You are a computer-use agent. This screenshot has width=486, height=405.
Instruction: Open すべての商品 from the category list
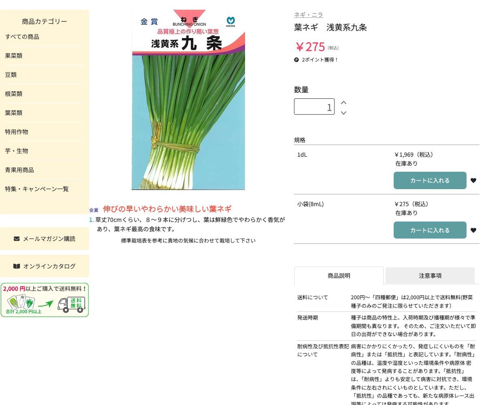coord(22,36)
